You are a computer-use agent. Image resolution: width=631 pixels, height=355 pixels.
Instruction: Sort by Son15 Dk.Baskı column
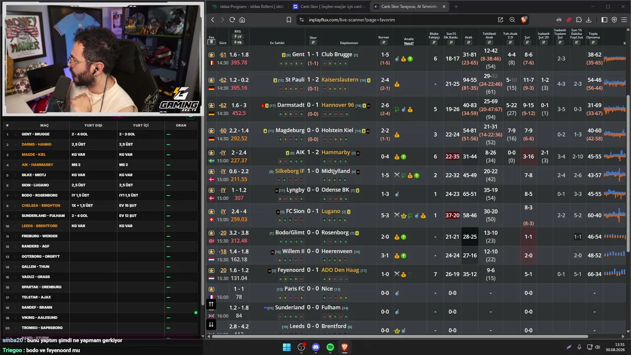452,43
